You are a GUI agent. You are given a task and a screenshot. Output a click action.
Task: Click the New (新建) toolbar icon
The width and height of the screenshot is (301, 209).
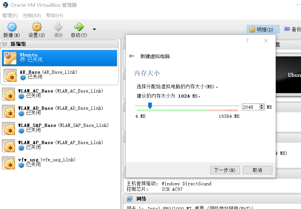pos(12,27)
